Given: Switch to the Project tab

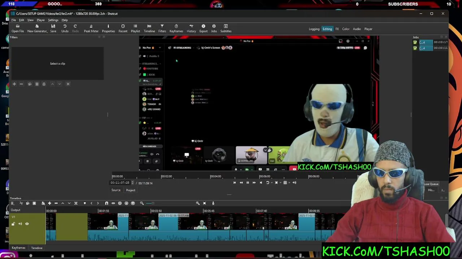Looking at the screenshot, I should [x=131, y=190].
